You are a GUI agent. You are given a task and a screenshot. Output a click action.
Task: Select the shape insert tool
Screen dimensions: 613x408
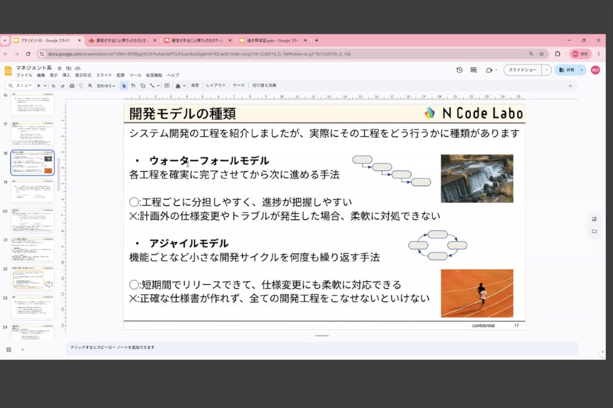(x=142, y=86)
